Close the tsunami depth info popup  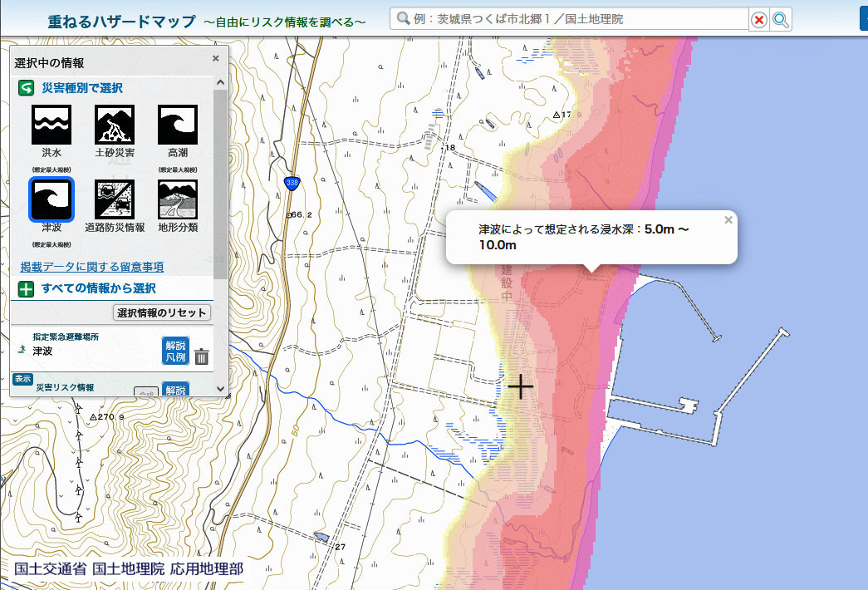click(728, 220)
